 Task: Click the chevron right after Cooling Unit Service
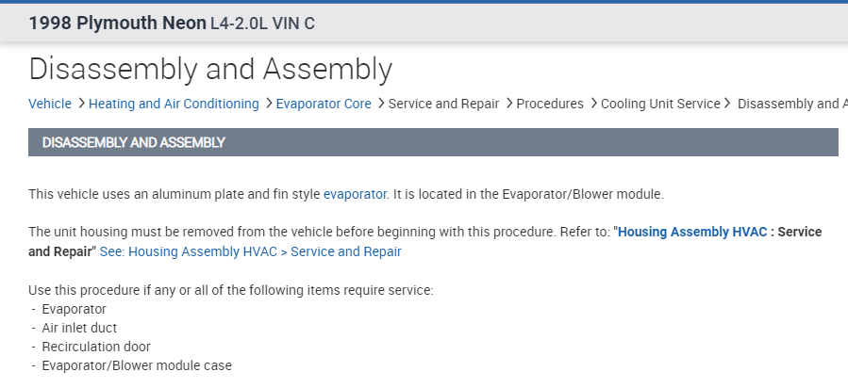click(727, 104)
